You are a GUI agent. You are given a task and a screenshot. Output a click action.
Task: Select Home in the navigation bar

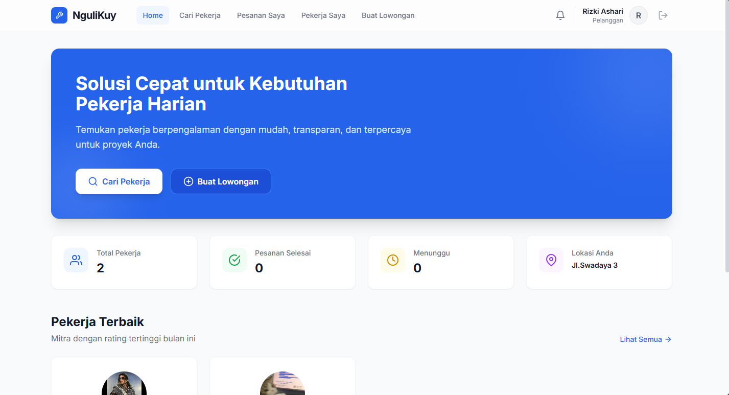pyautogui.click(x=152, y=15)
